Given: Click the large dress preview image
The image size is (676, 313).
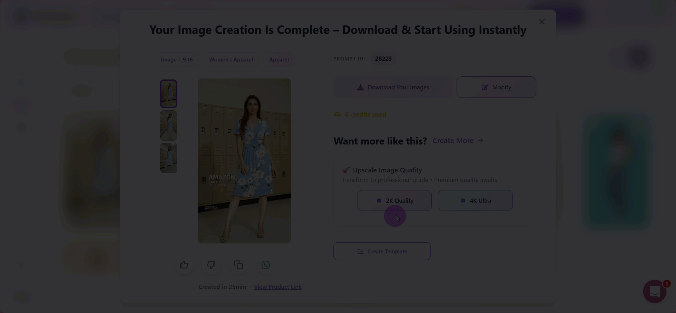Looking at the screenshot, I should pos(244,161).
